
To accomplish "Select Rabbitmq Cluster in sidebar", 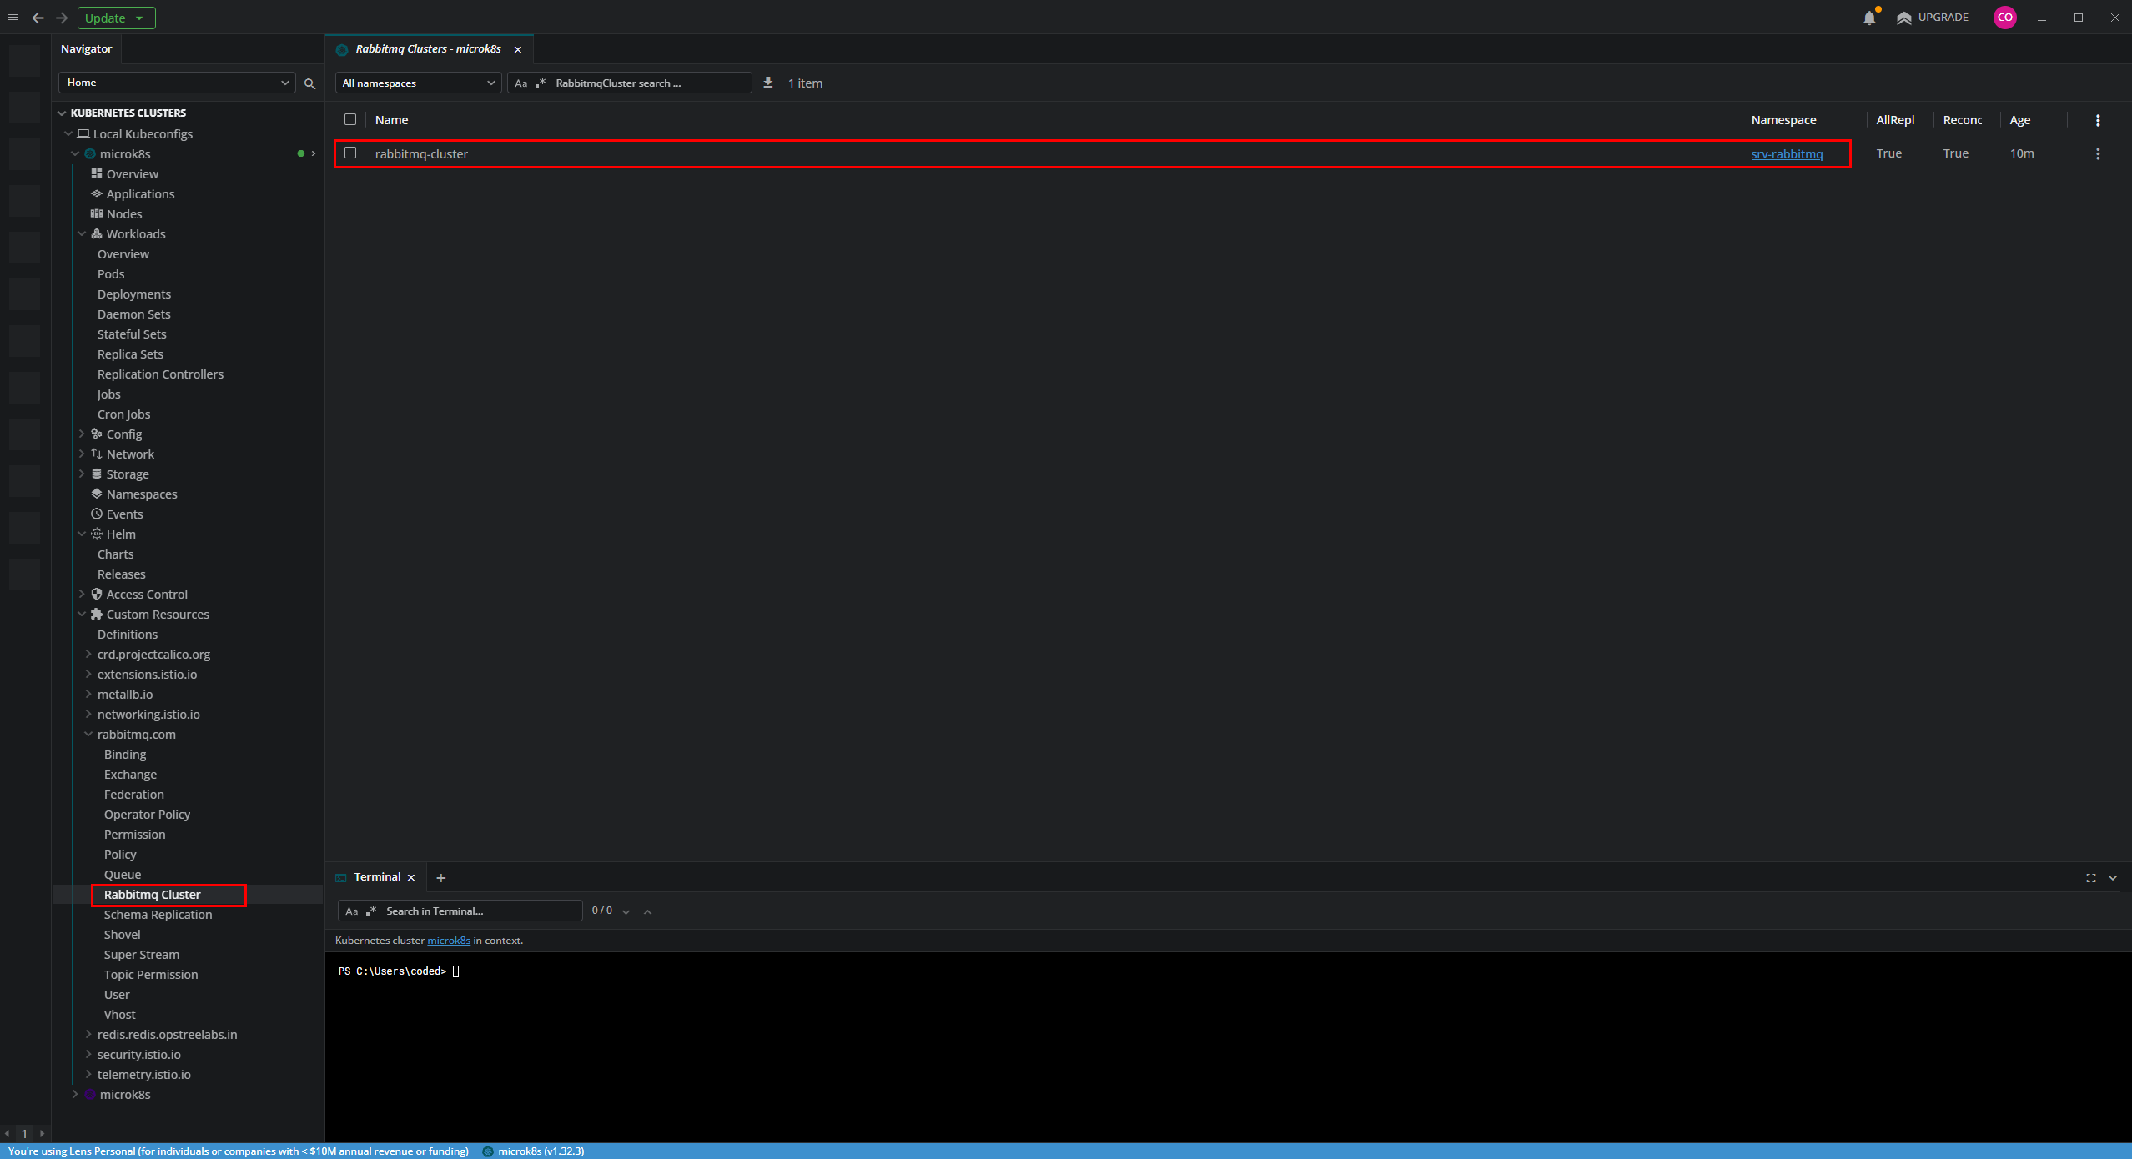I will click(x=153, y=894).
